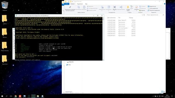Open the File (Файл) ribbon tab
Screen dimensions: 175x98
click(67, 4)
